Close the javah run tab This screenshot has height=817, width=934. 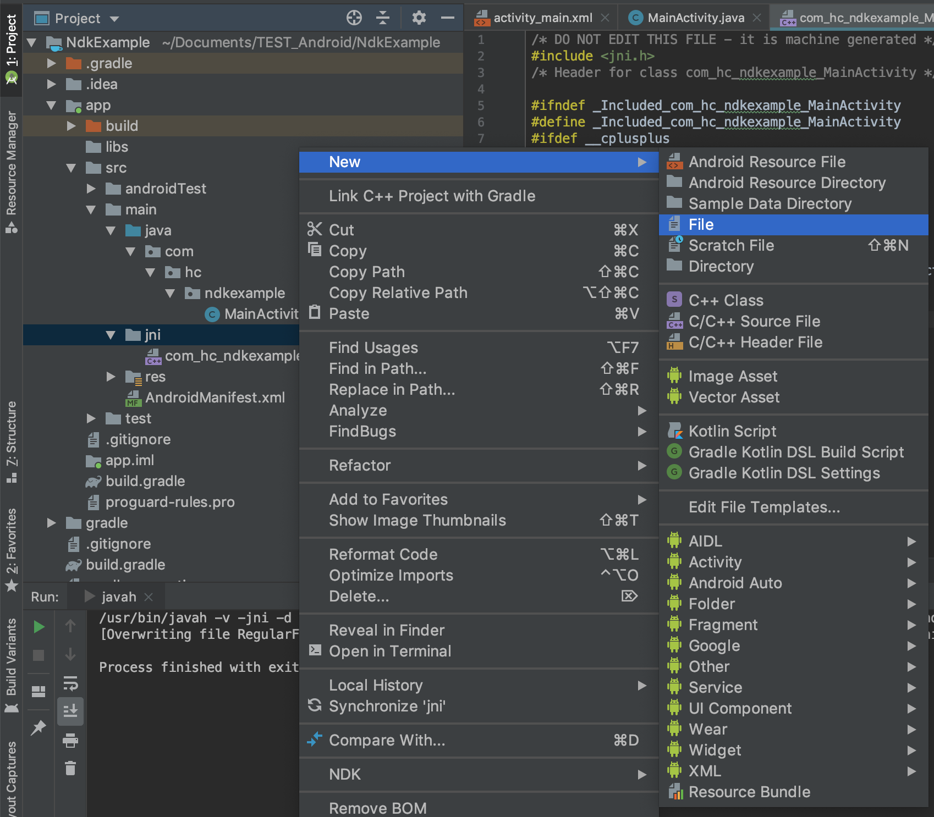tap(149, 597)
